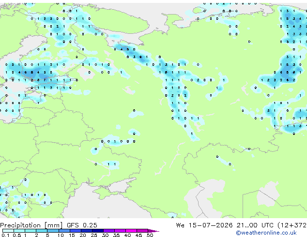This screenshot has height=237, width=307.
Task: Click the '10' legend scale label
Action: (61, 235)
